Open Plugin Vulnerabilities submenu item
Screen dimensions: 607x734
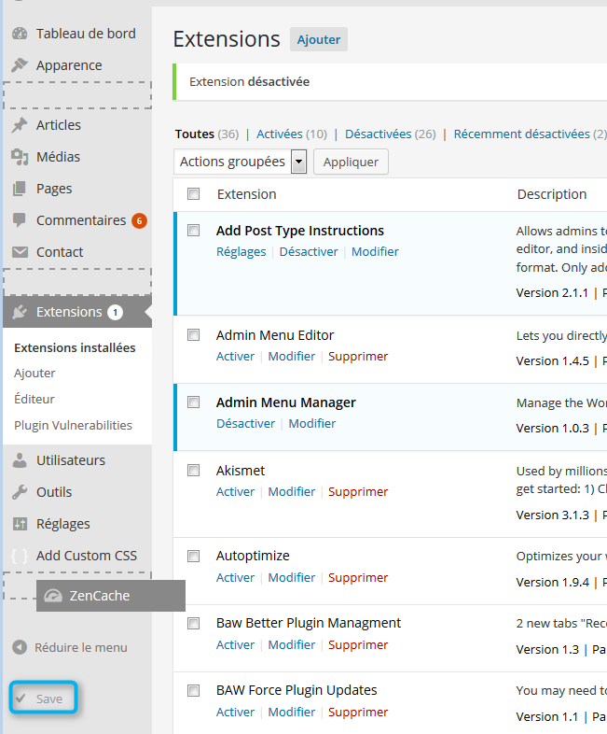tap(73, 425)
